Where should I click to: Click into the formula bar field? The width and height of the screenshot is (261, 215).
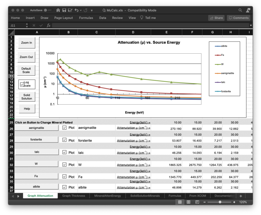(x=151, y=25)
